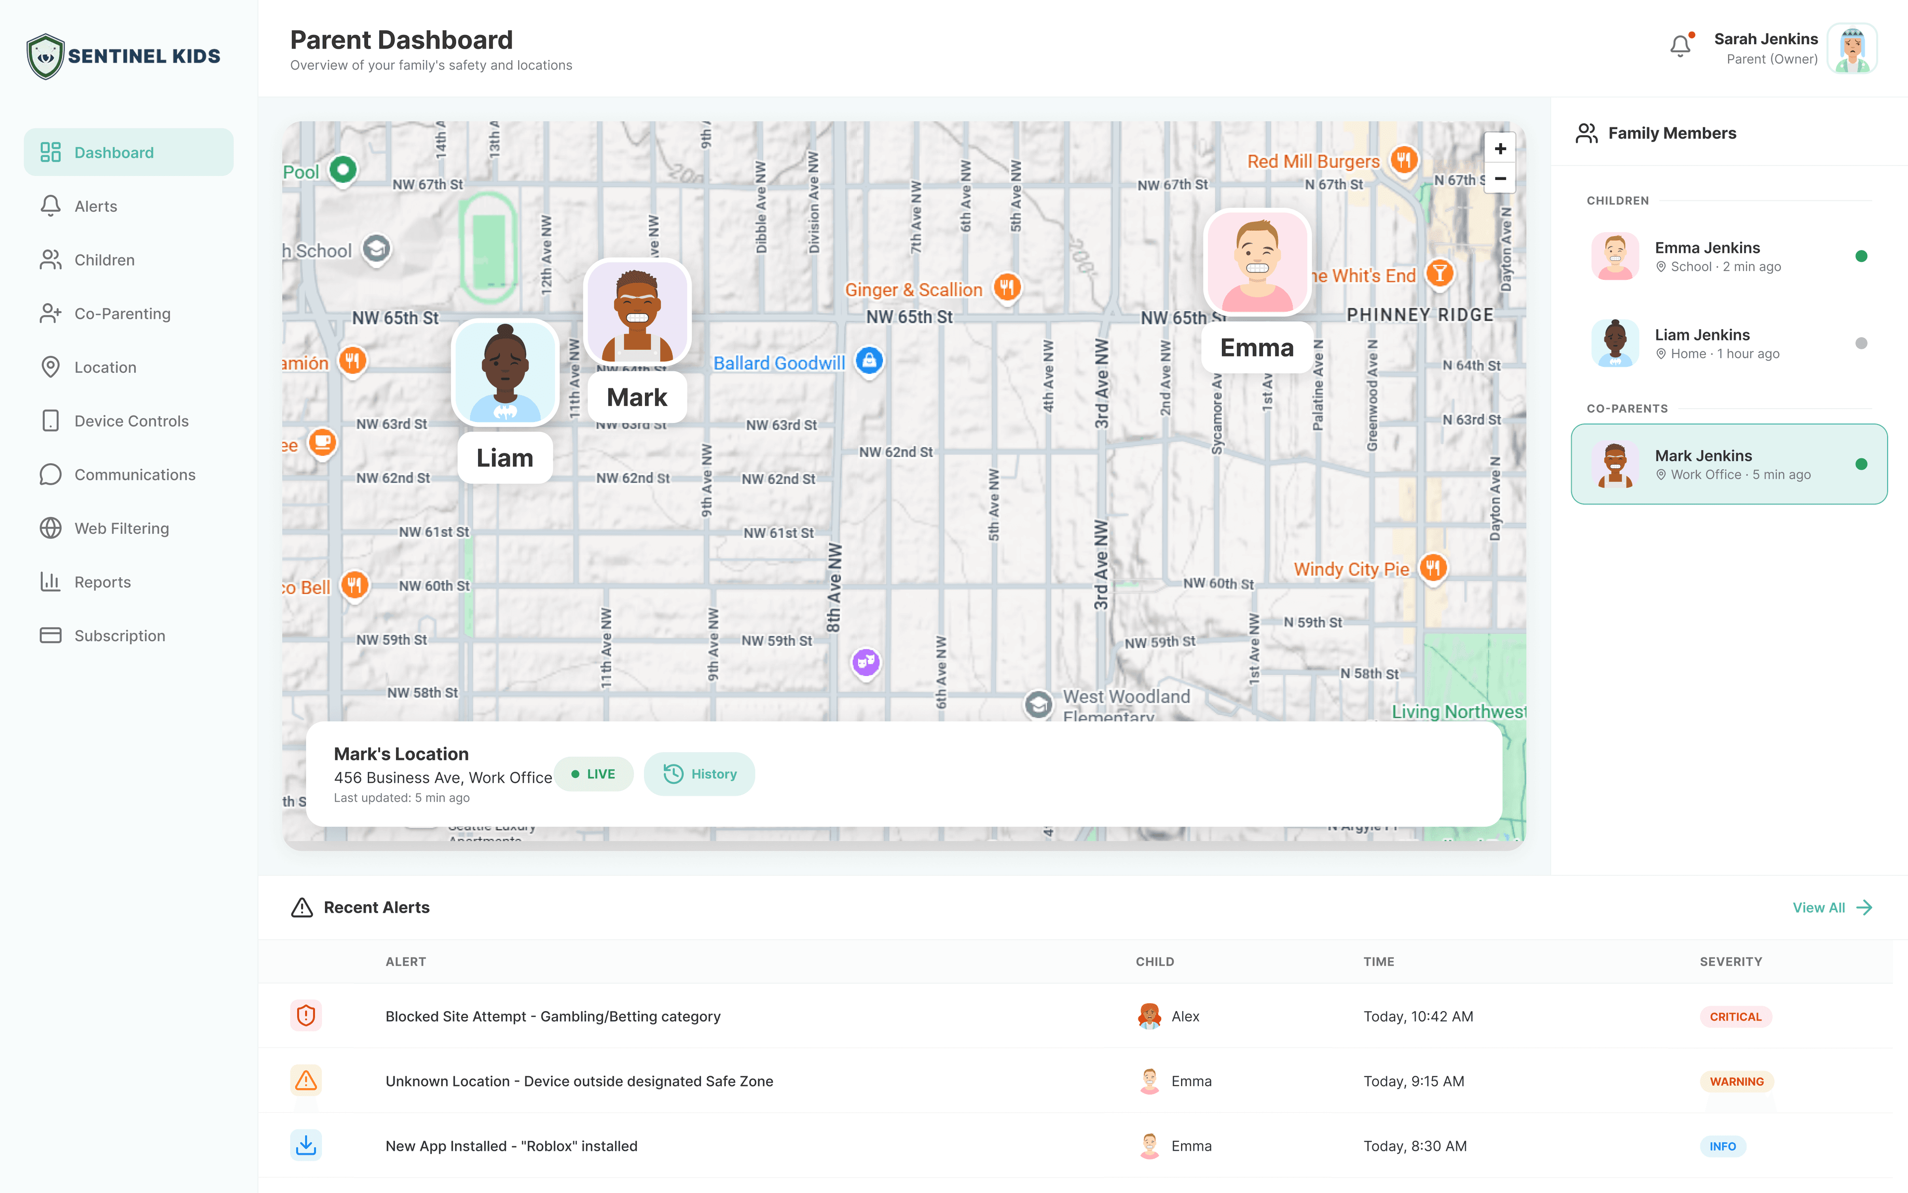Open the notifications bell icon
Viewport: 1908px width, 1193px height.
tap(1680, 47)
